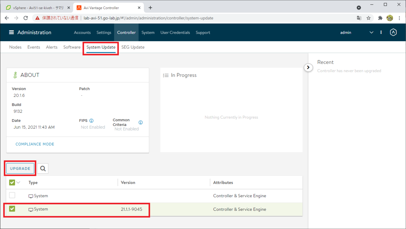
Task: Click the Administration title text
Action: click(x=34, y=32)
